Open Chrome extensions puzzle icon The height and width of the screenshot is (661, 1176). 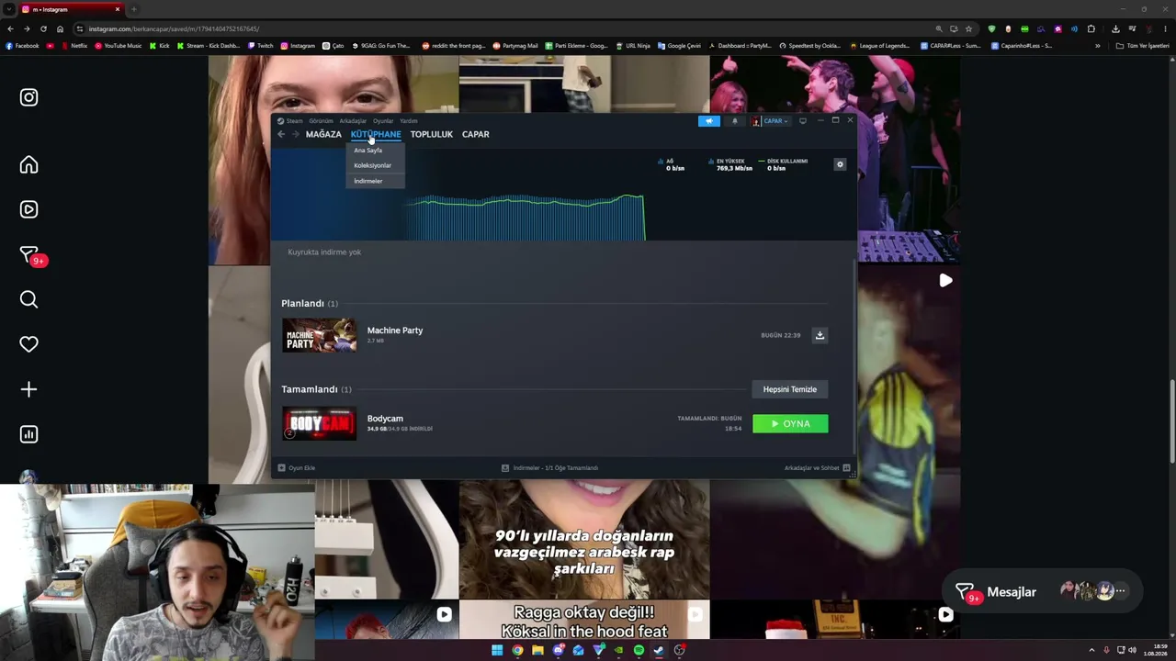click(1091, 28)
